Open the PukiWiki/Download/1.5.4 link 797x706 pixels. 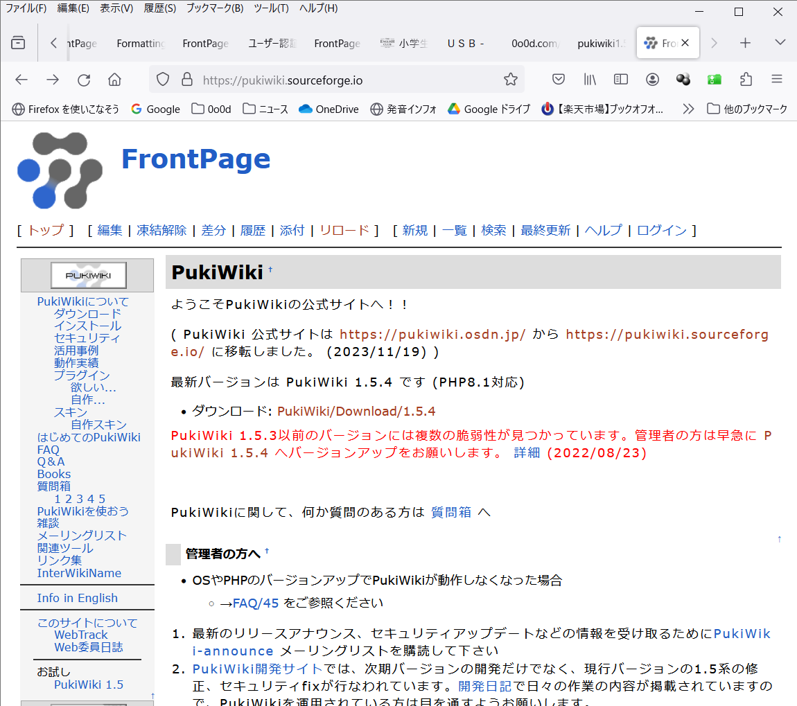356,412
